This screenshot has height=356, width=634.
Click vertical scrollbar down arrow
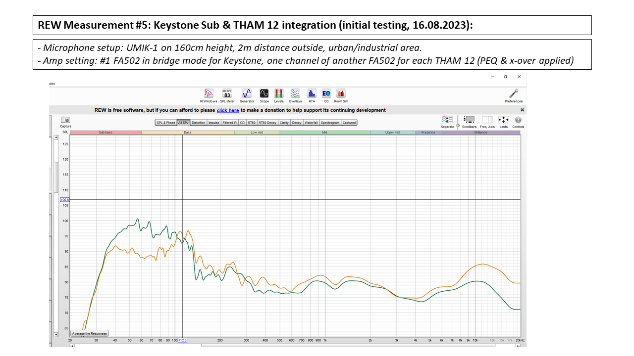point(56,335)
